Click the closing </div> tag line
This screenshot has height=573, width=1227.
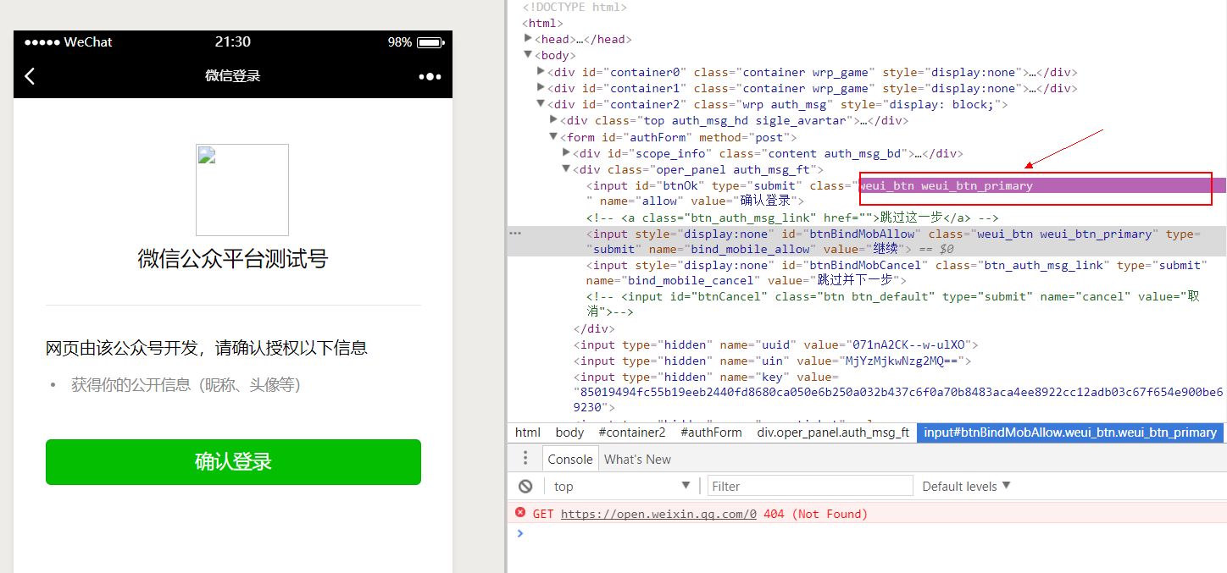point(594,328)
